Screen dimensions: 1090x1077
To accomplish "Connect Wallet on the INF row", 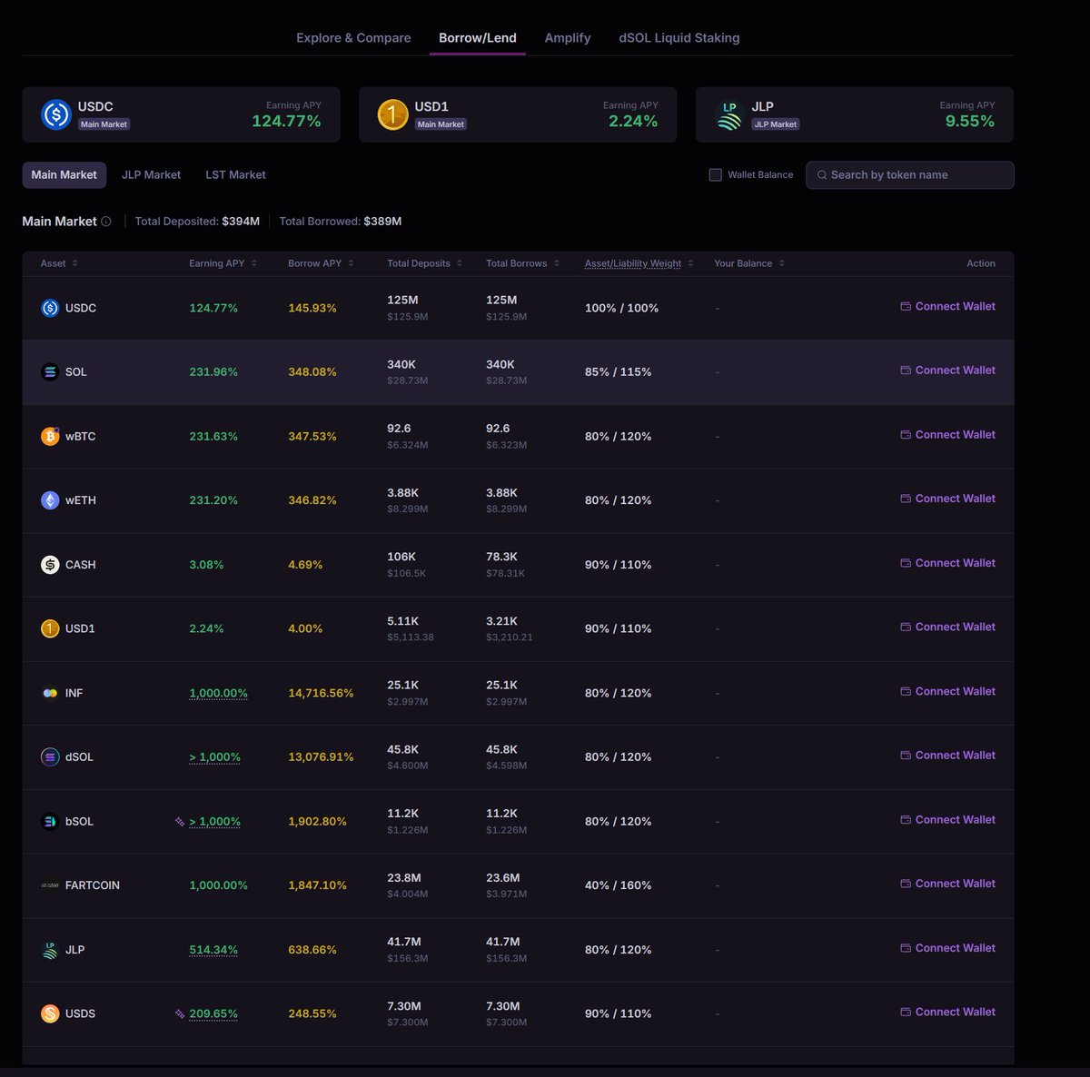I will pyautogui.click(x=947, y=691).
